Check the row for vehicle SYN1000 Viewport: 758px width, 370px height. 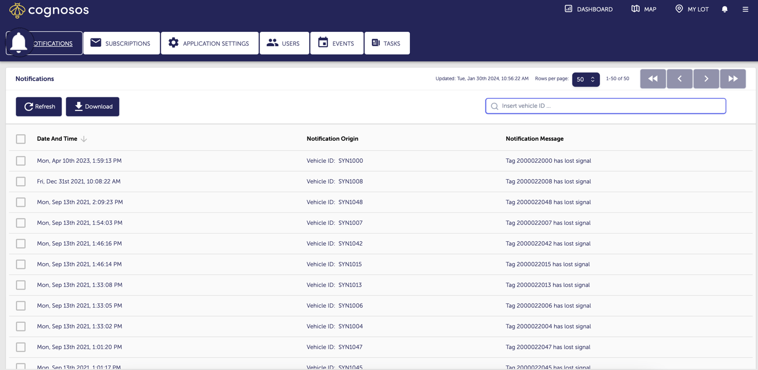pos(20,161)
